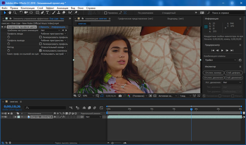This screenshot has height=145, width=246.
Task: Click the Стаб. деформ. button
Action: (233, 72)
